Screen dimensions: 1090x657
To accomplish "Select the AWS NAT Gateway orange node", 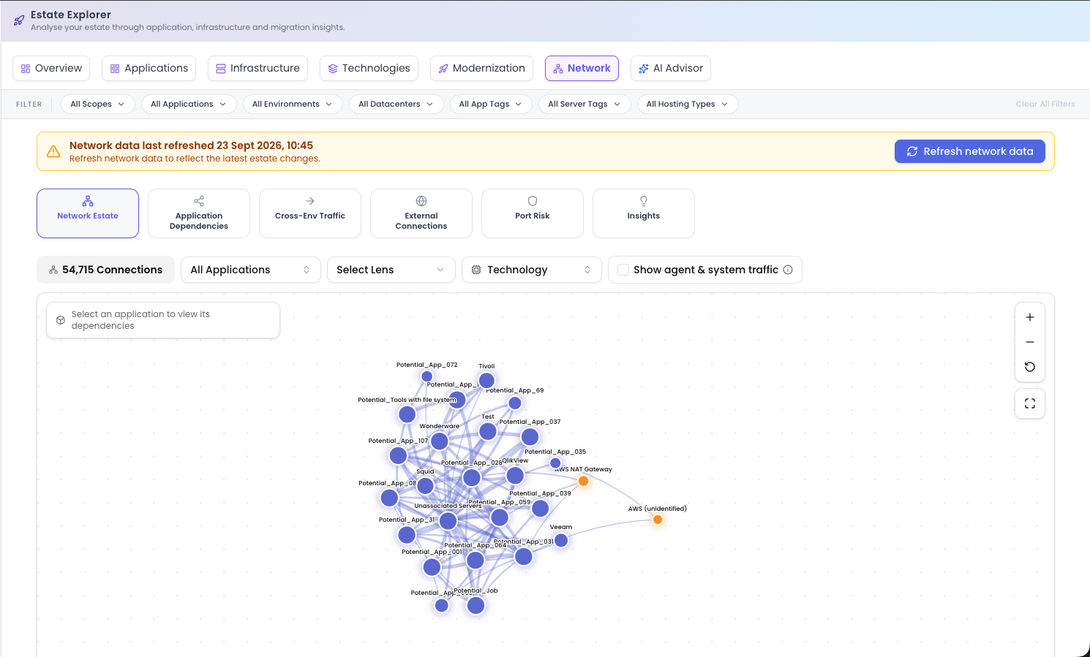I will click(583, 481).
